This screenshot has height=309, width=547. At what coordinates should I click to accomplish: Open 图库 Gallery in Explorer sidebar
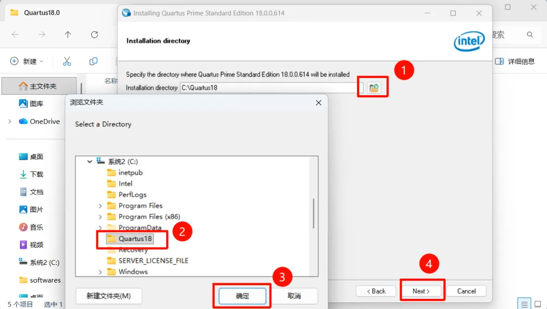[31, 103]
